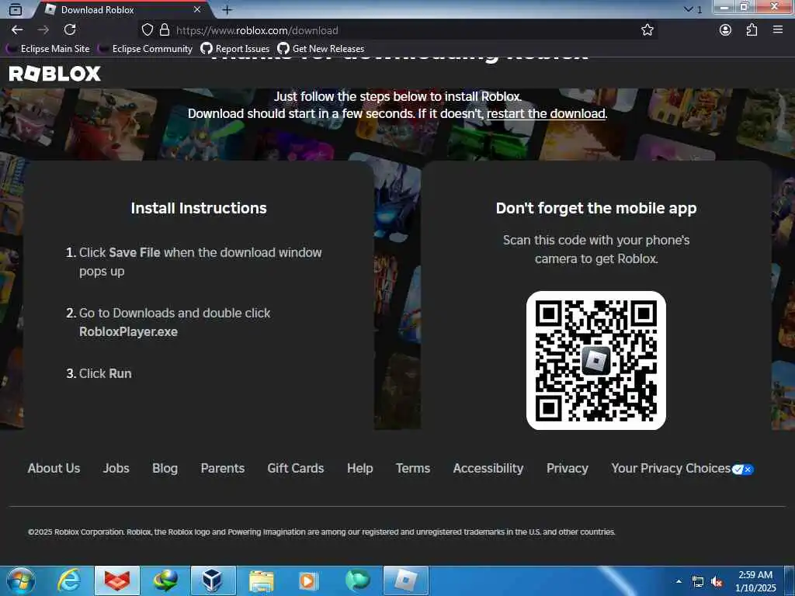Open Terms footer link
The width and height of the screenshot is (795, 596).
tap(413, 468)
